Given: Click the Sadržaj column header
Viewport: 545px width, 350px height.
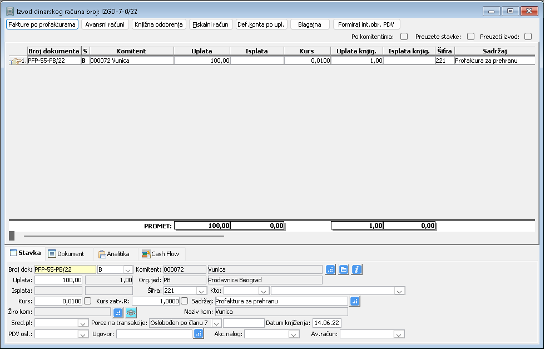Looking at the screenshot, I should [494, 51].
